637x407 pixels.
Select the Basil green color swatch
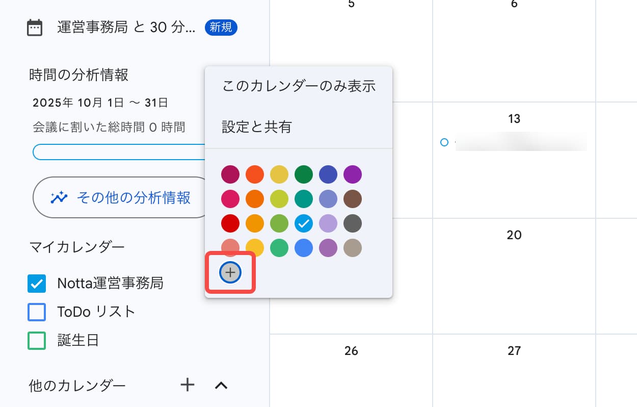304,174
